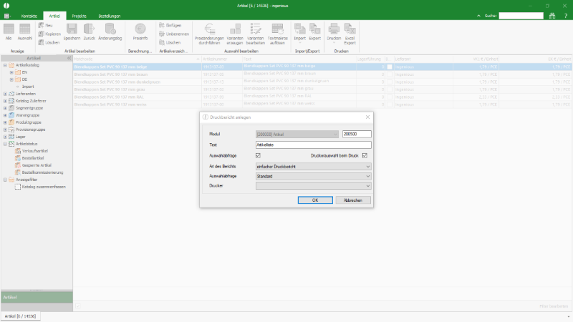The width and height of the screenshot is (573, 322).
Task: Click Kopieren in the ribbon
Action: pos(49,34)
